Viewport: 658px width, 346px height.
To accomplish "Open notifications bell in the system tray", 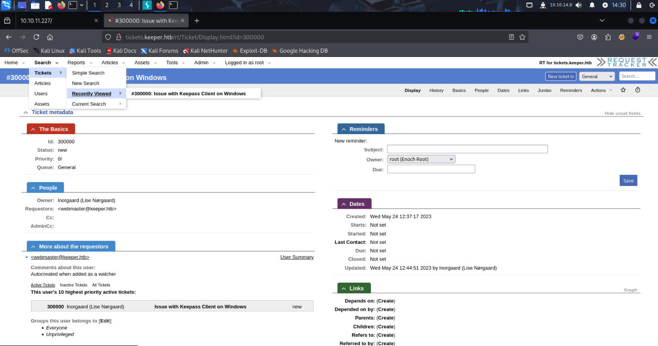I will (x=592, y=5).
